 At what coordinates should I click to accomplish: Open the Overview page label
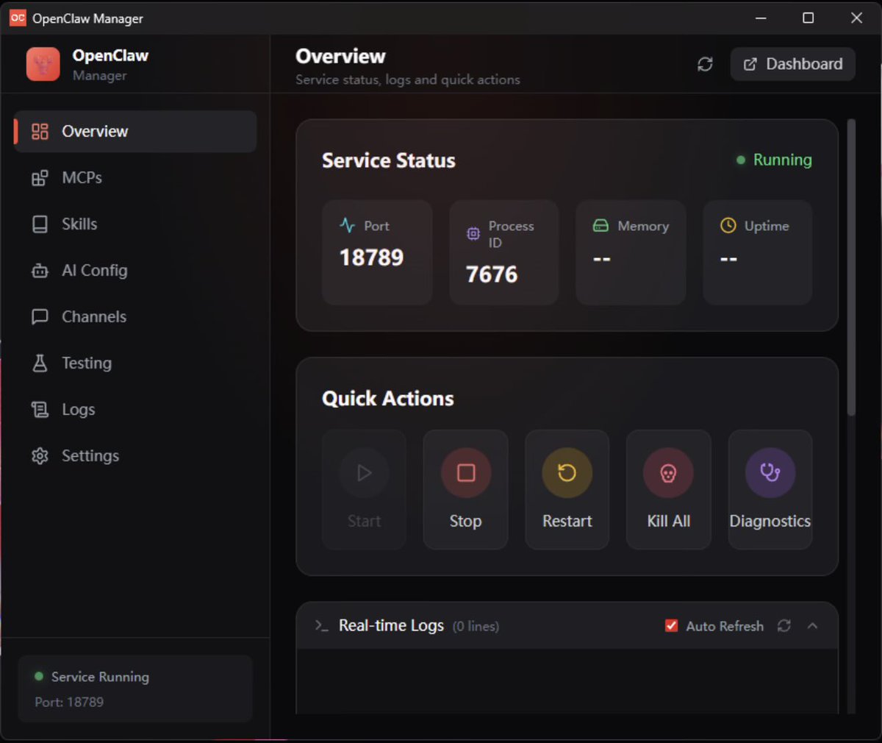click(95, 132)
